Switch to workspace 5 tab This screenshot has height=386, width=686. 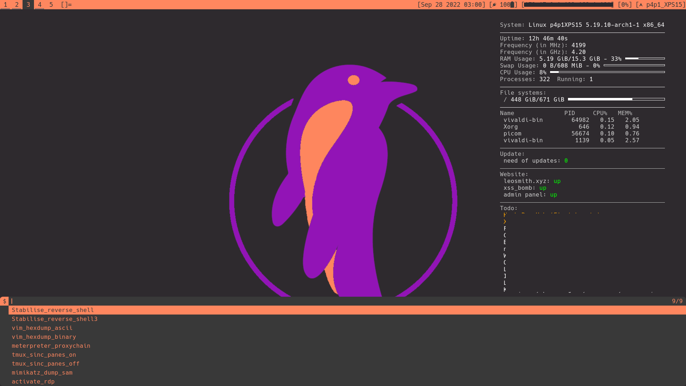click(51, 5)
